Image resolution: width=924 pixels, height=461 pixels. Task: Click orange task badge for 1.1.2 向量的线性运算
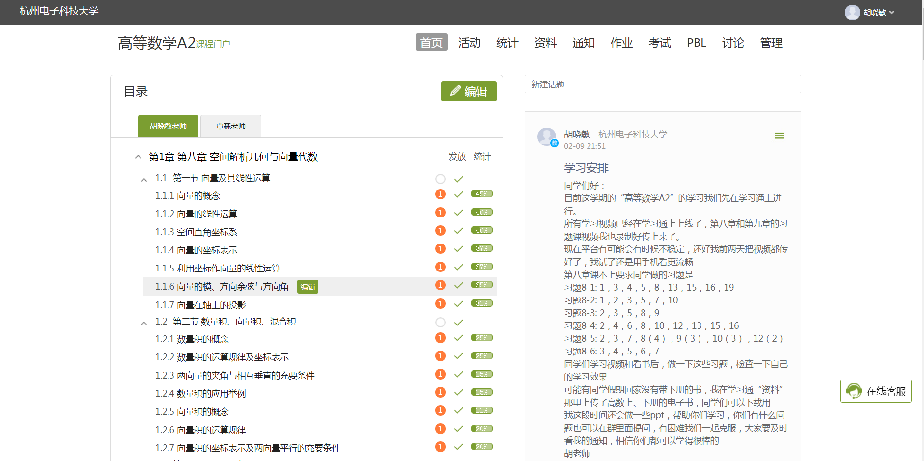pyautogui.click(x=440, y=212)
